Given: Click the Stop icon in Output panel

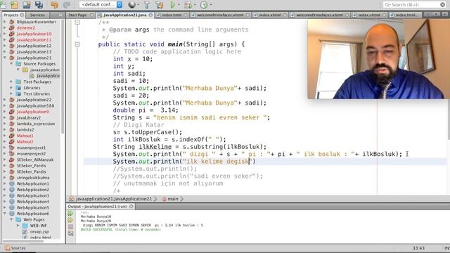Looking at the screenshot, I should click(70, 227).
